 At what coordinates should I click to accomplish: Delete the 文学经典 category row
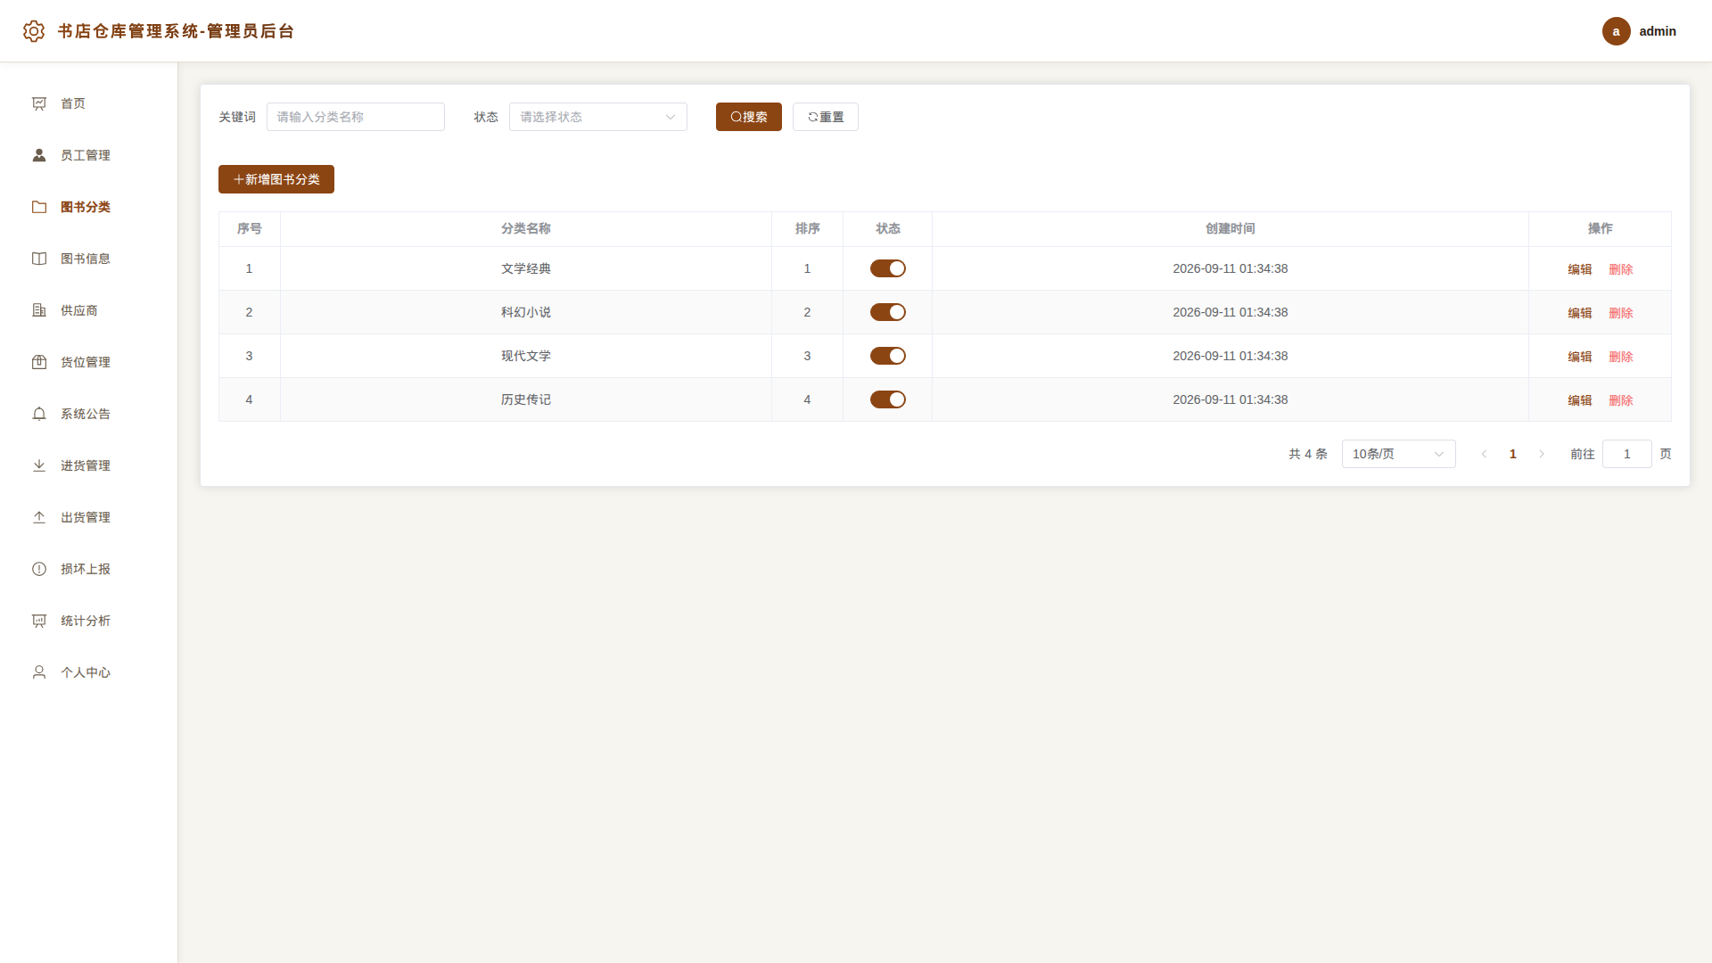tap(1621, 269)
